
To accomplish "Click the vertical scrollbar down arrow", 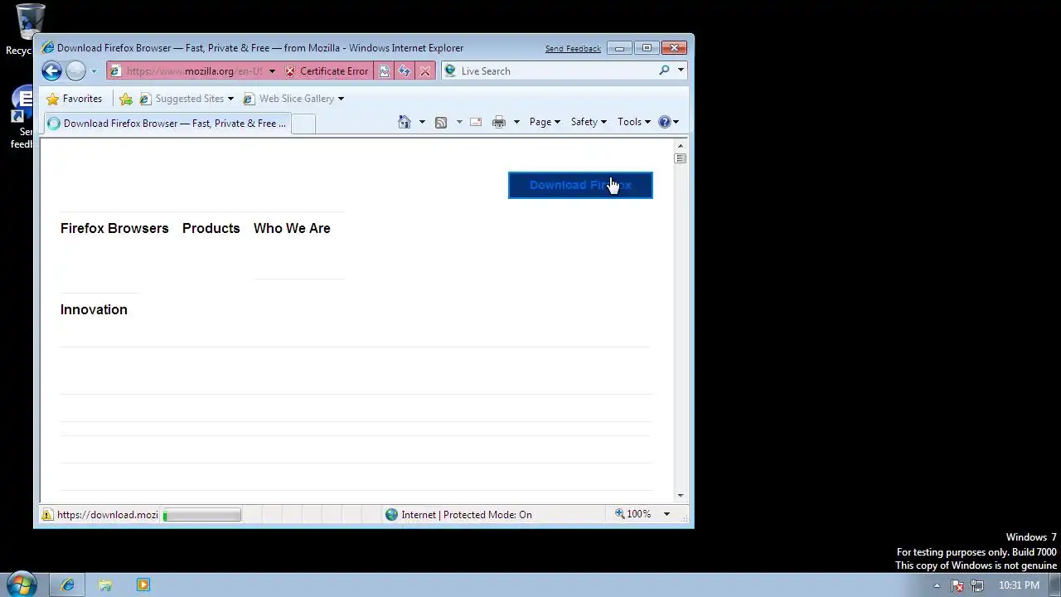I will 681,496.
